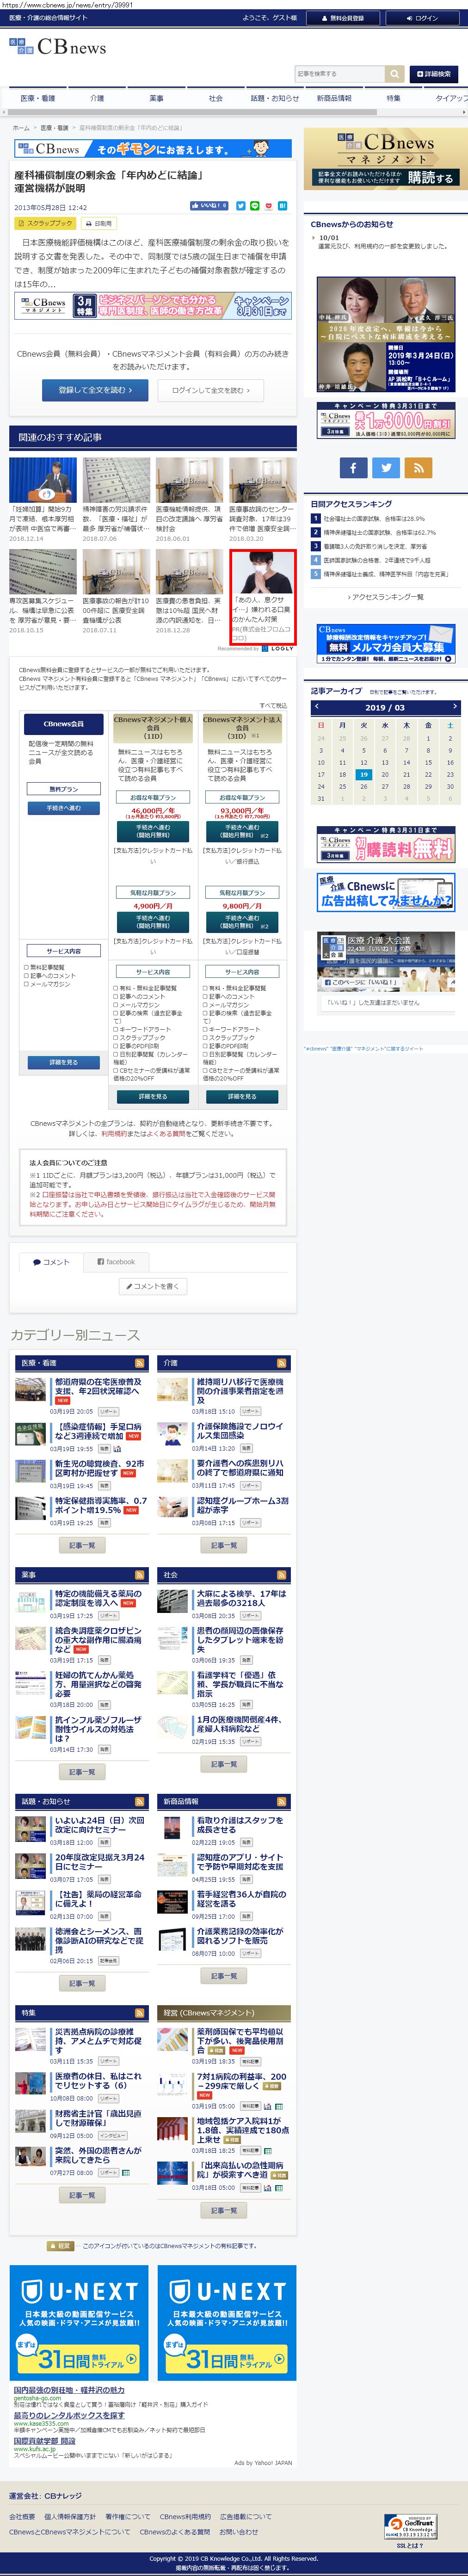The image size is (468, 2576).
Task: Open the sidebar Facebook social icon
Action: pos(353,467)
